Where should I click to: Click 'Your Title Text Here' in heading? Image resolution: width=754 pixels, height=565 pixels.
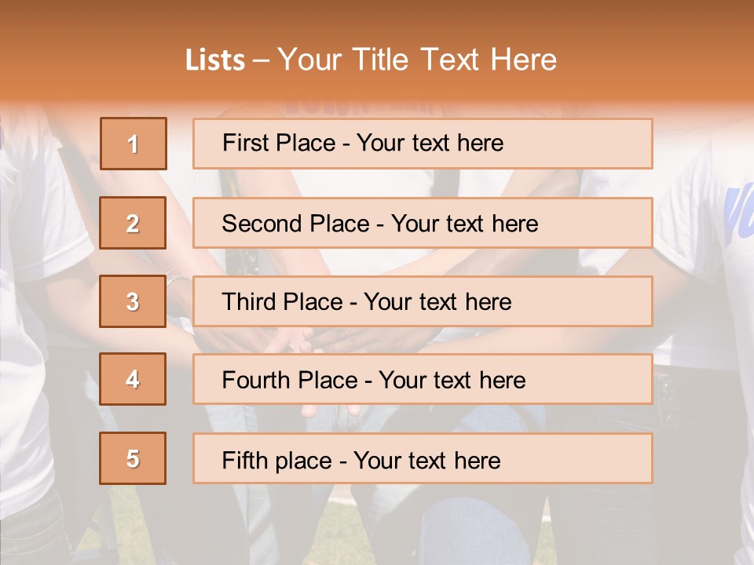417,60
